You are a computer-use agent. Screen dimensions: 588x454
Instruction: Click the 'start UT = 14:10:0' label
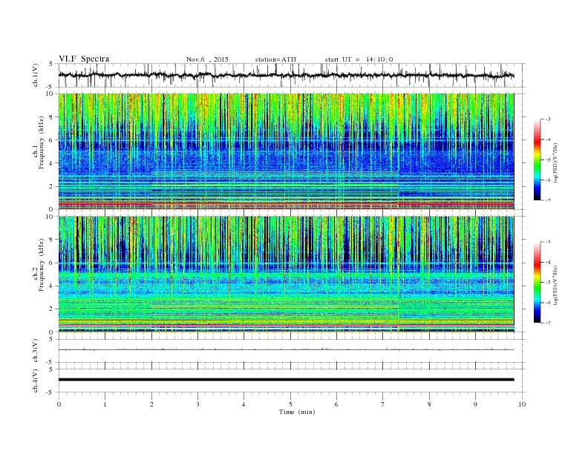359,59
